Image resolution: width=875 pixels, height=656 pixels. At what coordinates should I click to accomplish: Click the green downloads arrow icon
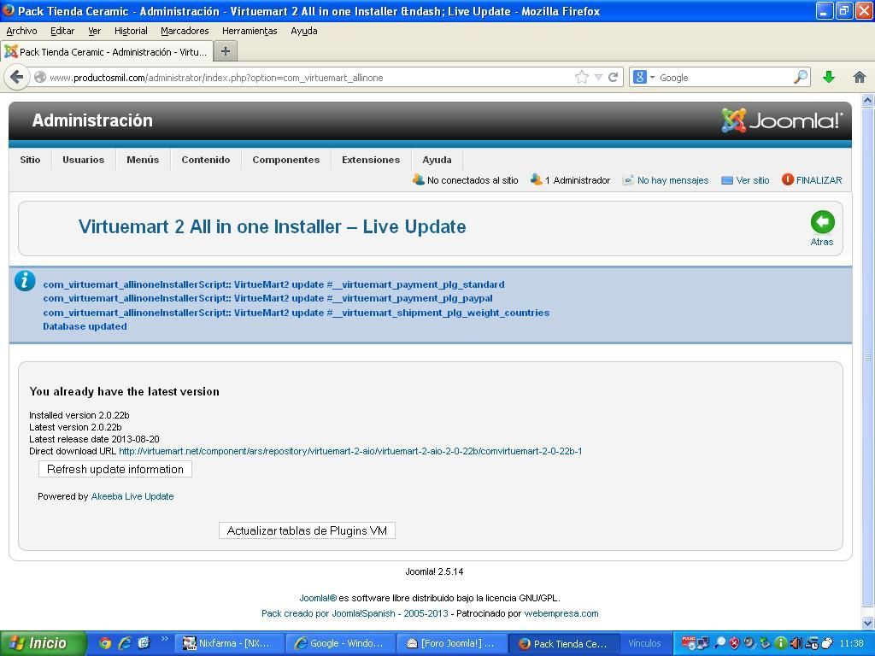829,77
